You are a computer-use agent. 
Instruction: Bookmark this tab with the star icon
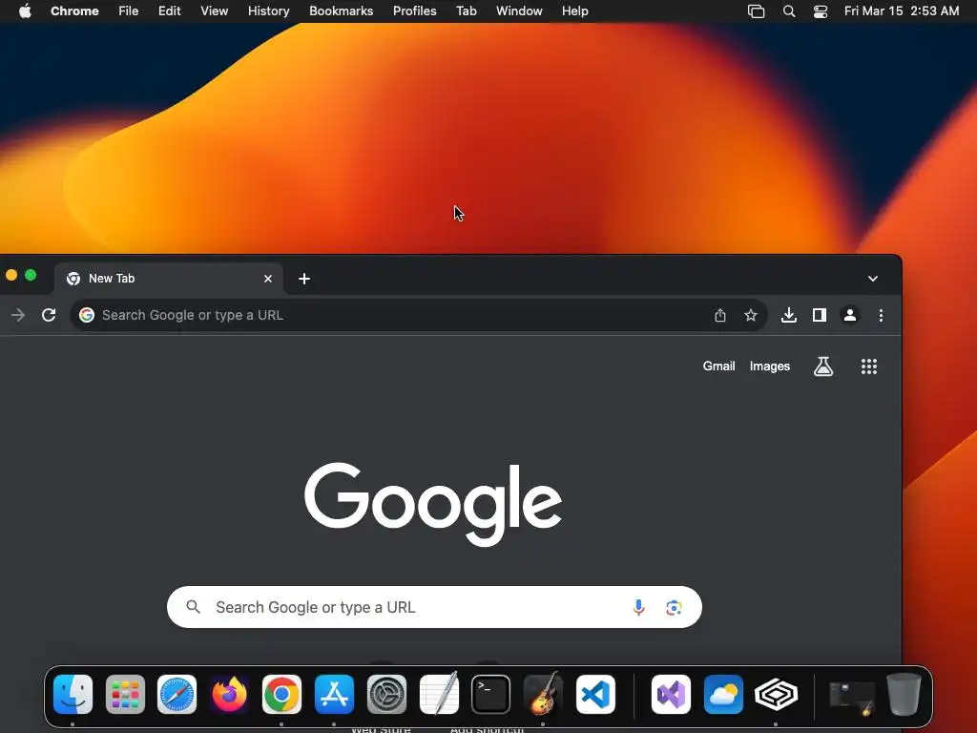click(751, 315)
